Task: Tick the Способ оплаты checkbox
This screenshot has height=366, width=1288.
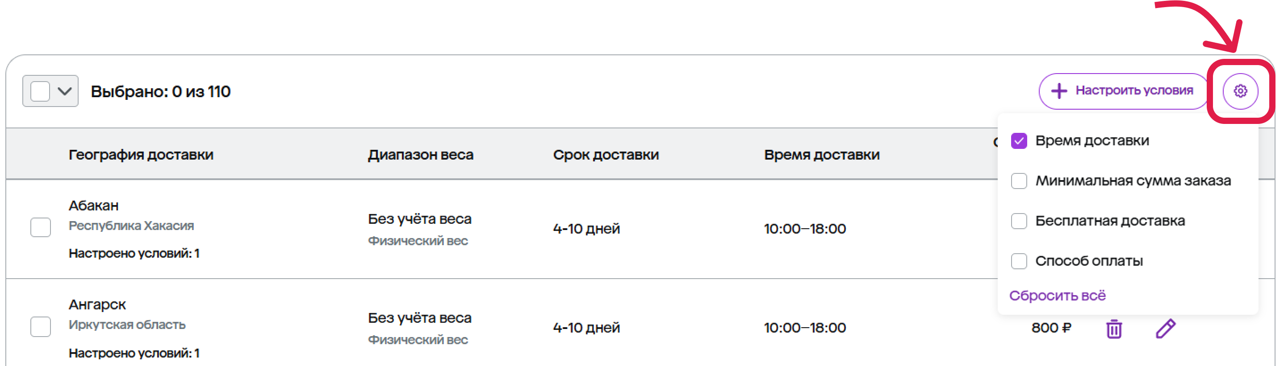Action: (x=1019, y=261)
